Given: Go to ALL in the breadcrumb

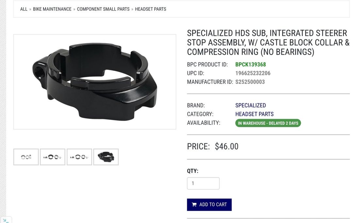Looking at the screenshot, I should pyautogui.click(x=24, y=9).
